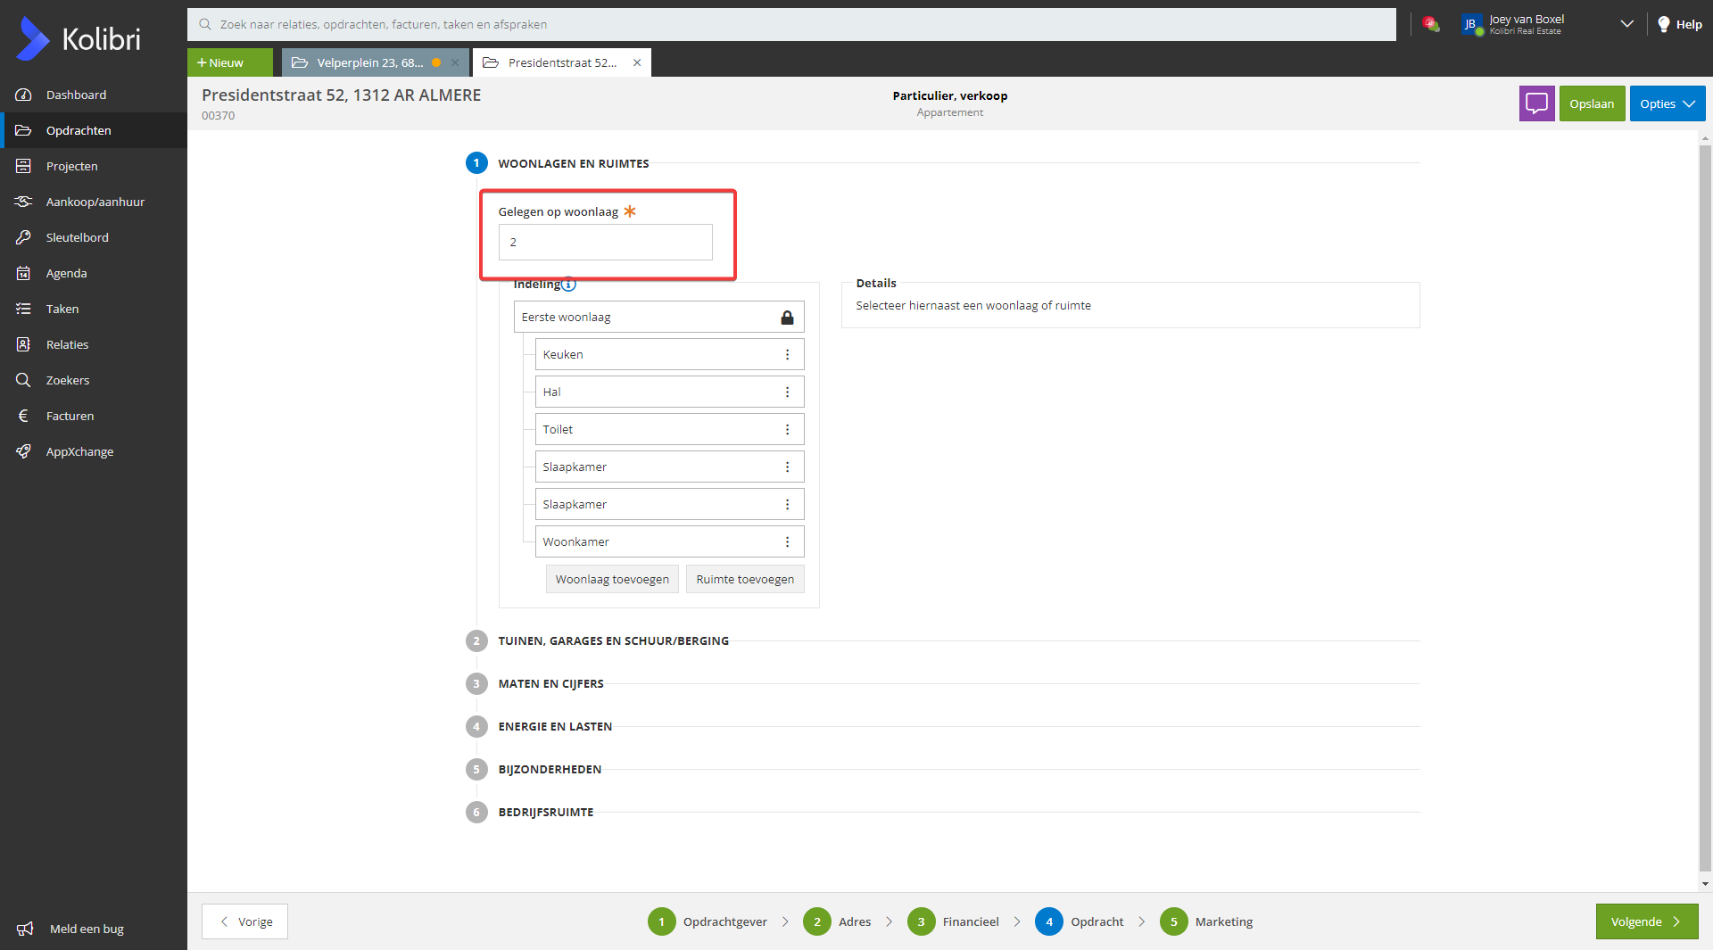Open the Opties dropdown menu
This screenshot has height=950, width=1713.
1667,103
